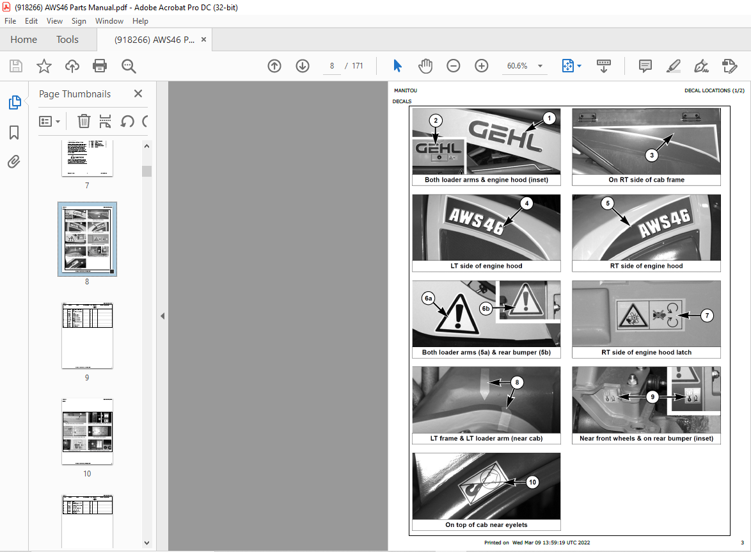Select the Highlight text pen tool

tap(674, 66)
